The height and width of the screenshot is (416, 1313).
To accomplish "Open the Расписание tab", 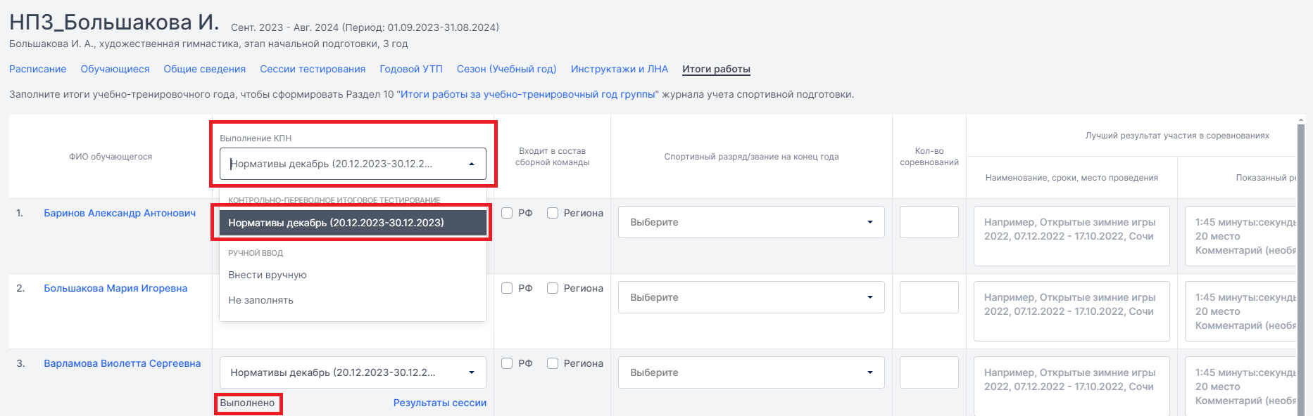I will coord(38,69).
